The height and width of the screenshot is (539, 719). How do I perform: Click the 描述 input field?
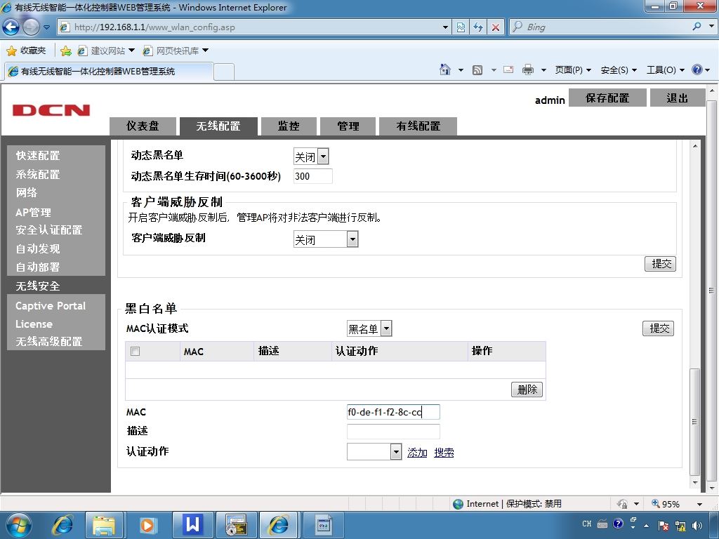(x=393, y=432)
